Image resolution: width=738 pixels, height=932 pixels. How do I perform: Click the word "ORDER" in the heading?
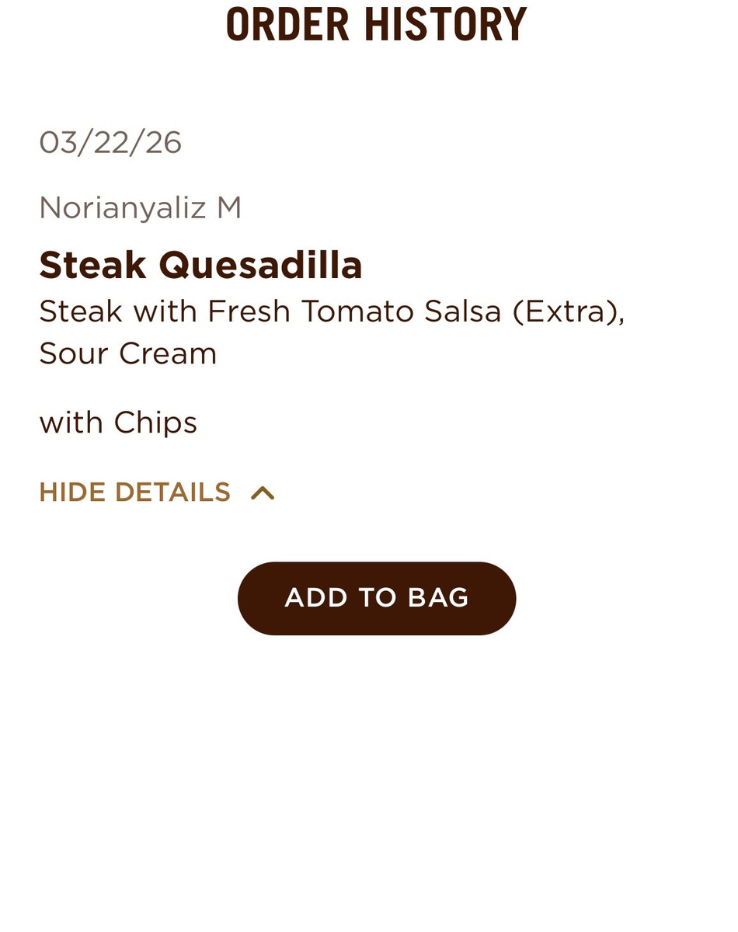pos(287,25)
